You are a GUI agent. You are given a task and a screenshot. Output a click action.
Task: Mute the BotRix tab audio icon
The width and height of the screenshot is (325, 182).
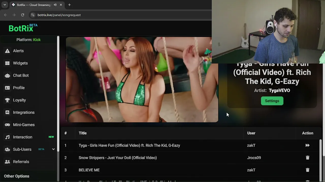pyautogui.click(x=55, y=5)
